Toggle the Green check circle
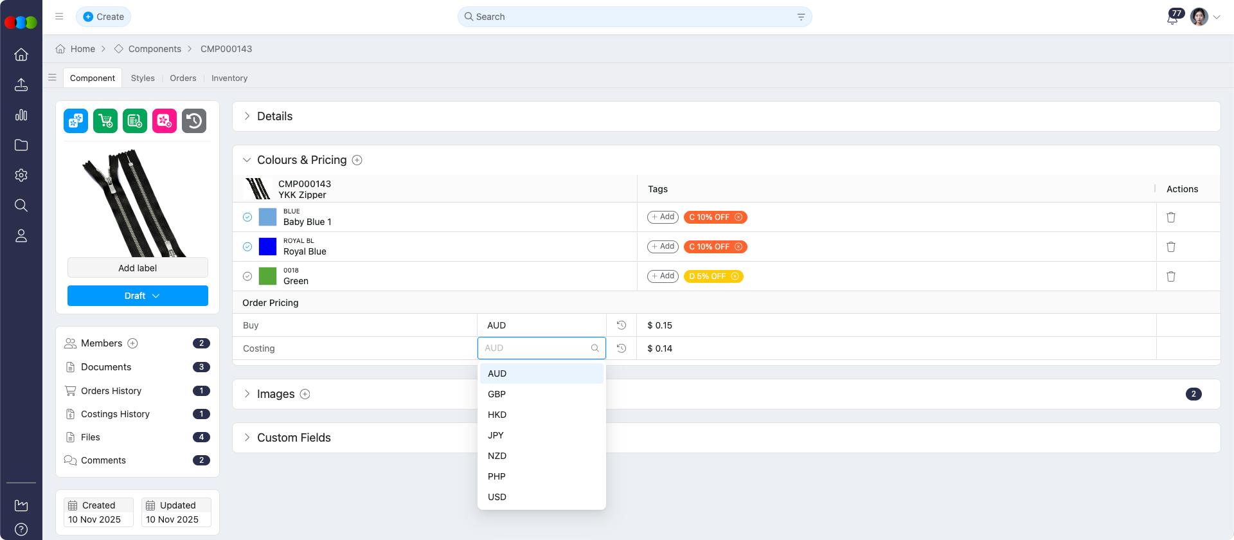 247,276
